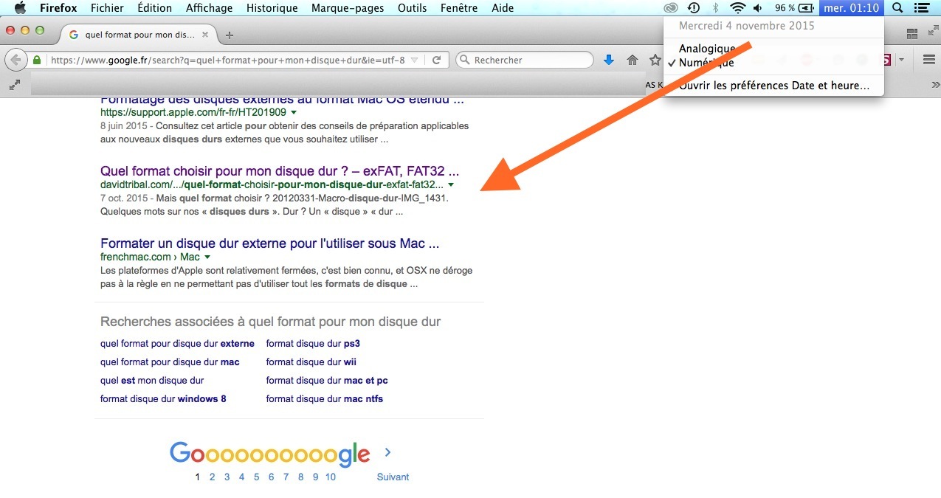Open Spotlight search magnifier
The height and width of the screenshot is (498, 941).
[897, 8]
